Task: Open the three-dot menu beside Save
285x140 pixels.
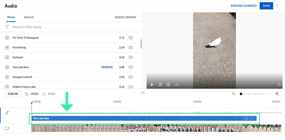Action: (x=277, y=6)
